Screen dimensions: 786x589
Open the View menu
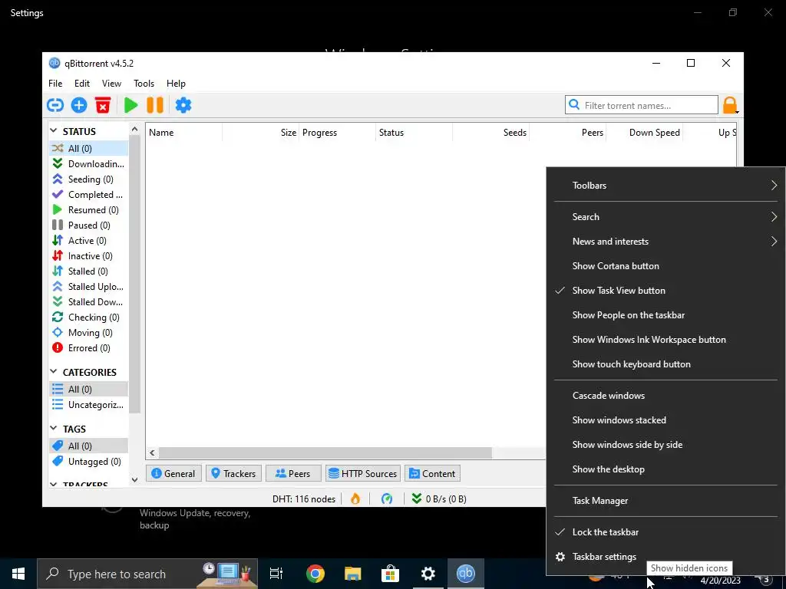111,84
